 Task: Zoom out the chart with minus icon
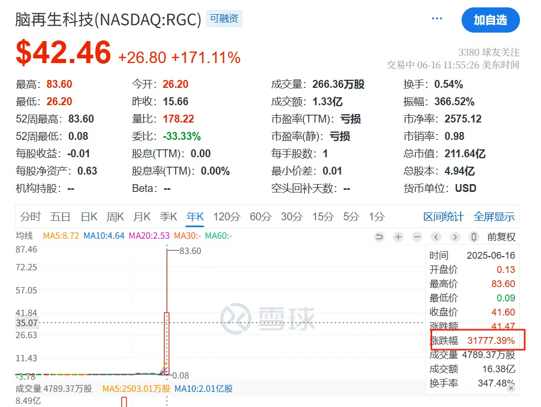(417, 237)
